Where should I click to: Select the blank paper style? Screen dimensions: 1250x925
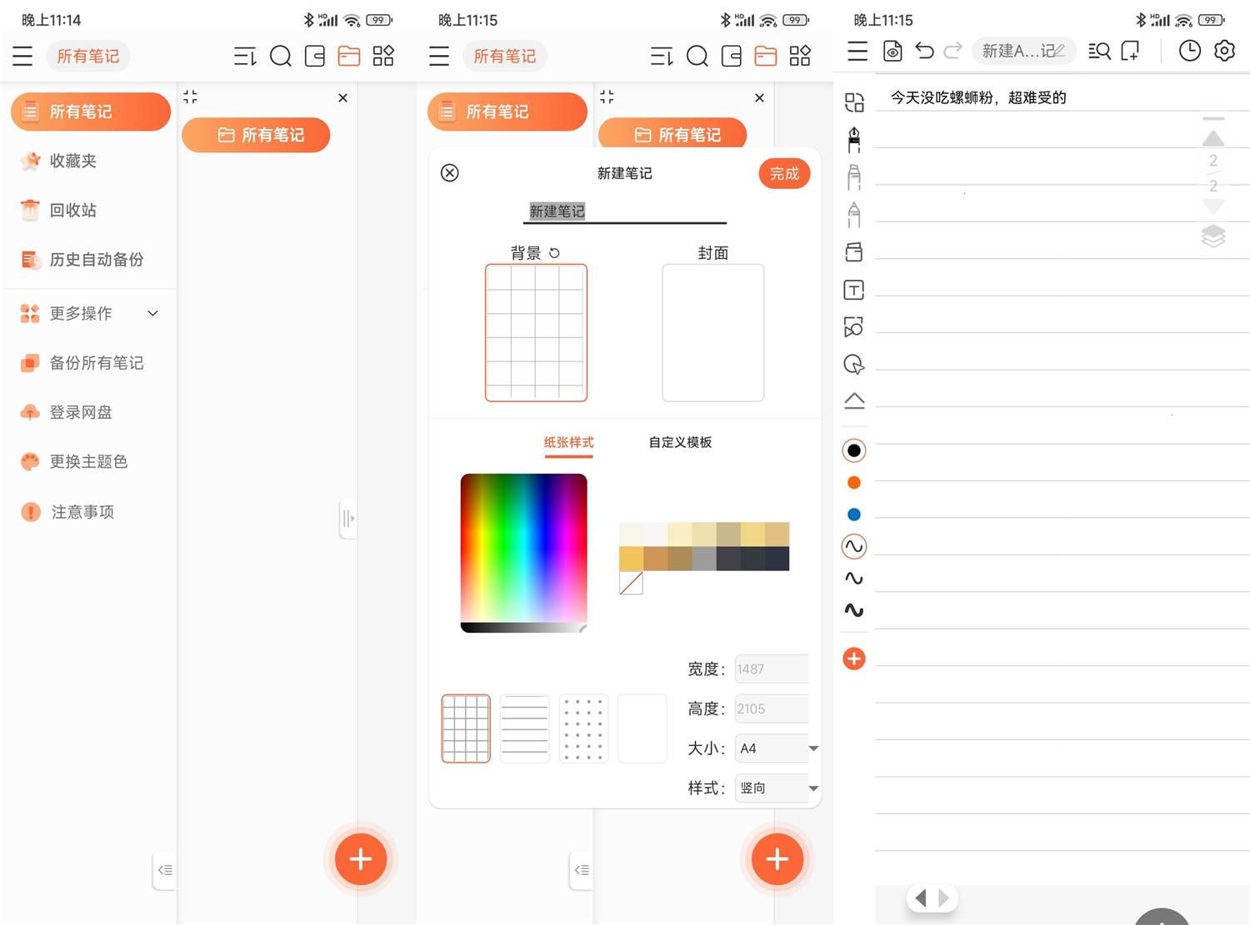pyautogui.click(x=641, y=728)
